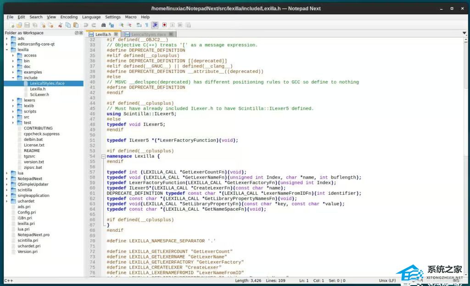Toggle the highlighted indent guide button
Image resolution: width=470 pixels, height=286 pixels.
(x=155, y=25)
